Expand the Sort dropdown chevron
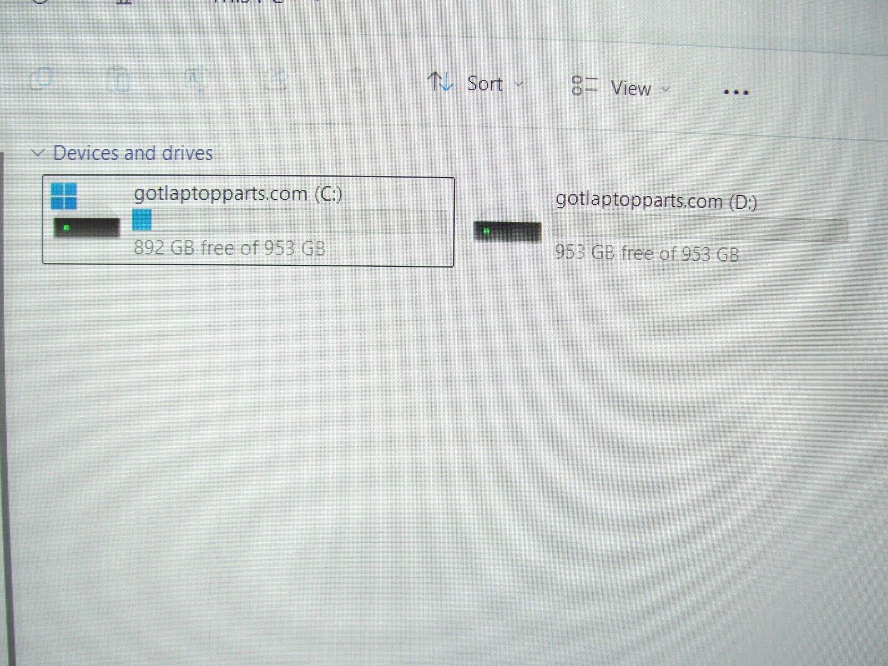888x666 pixels. [519, 84]
